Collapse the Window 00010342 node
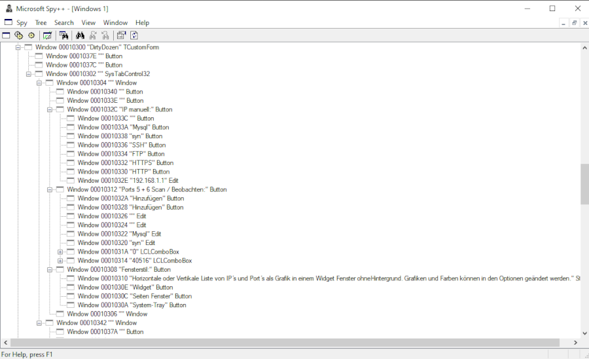This screenshot has height=359, width=589. coord(39,323)
